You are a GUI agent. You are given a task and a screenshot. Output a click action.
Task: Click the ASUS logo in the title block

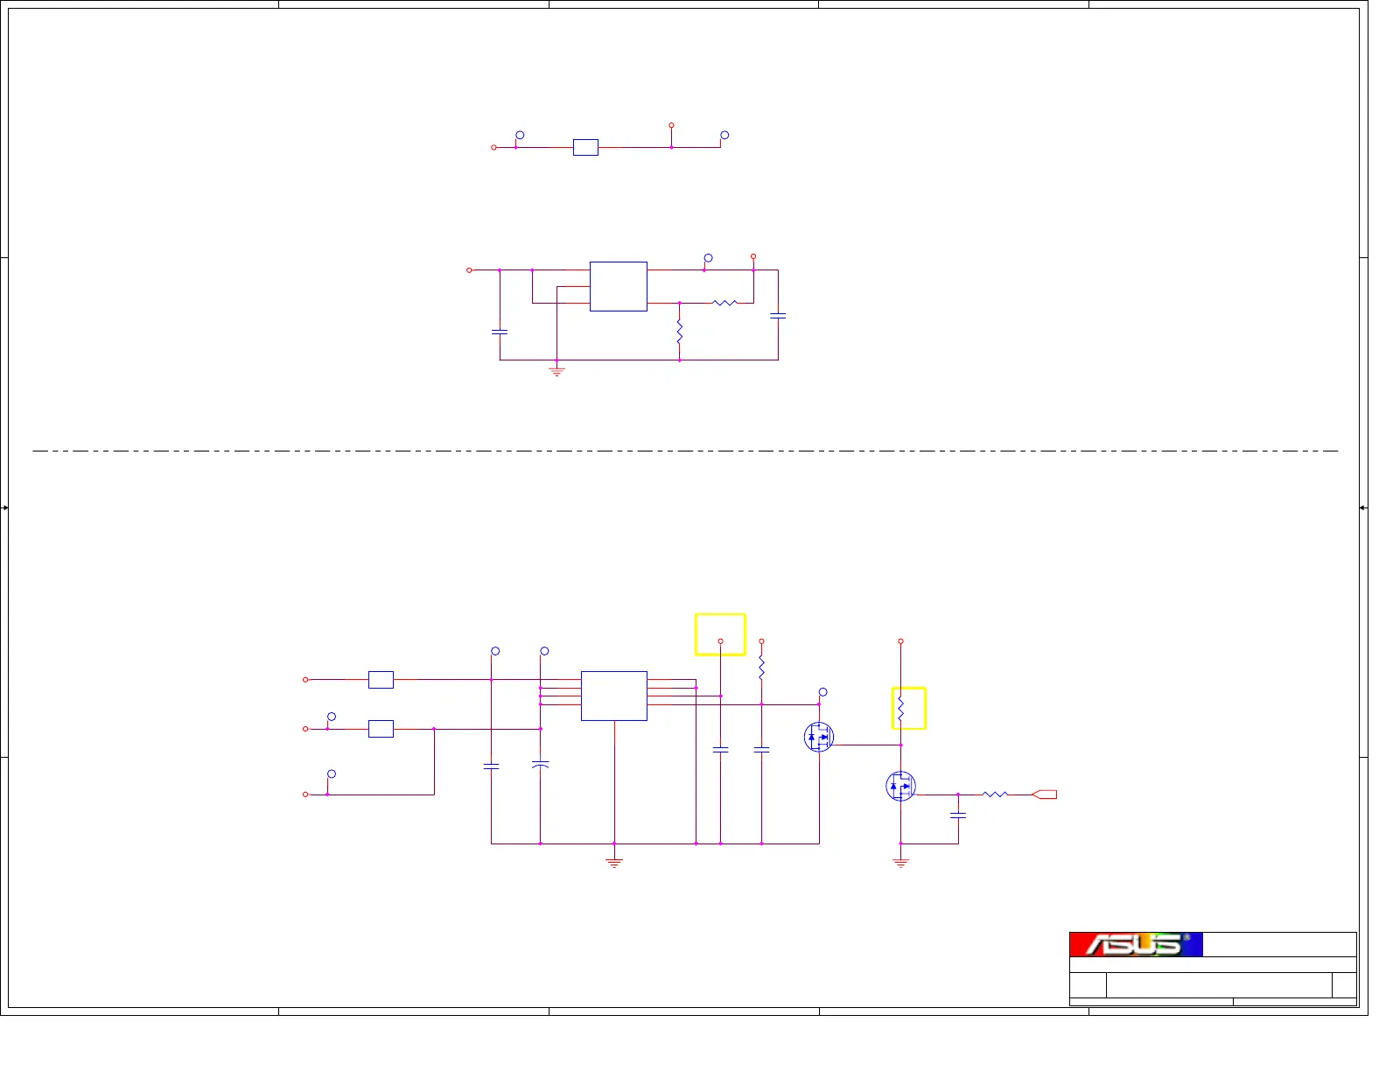[x=1136, y=944]
